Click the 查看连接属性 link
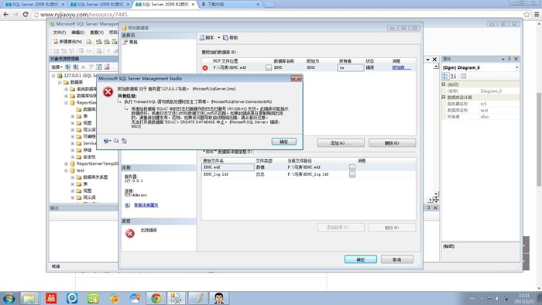This screenshot has height=305, width=542. [146, 205]
